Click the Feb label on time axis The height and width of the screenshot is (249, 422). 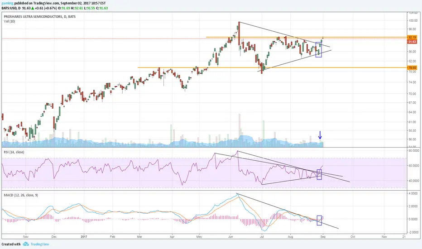[x=112, y=237]
